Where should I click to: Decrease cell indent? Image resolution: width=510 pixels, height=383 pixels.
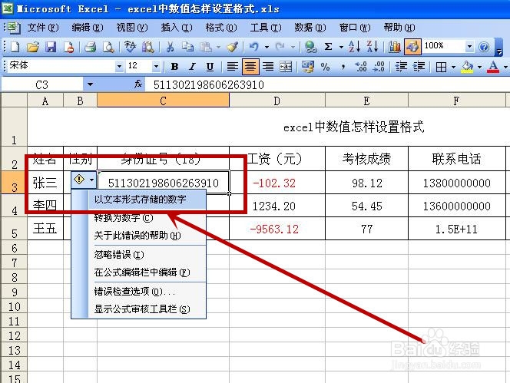point(401,67)
